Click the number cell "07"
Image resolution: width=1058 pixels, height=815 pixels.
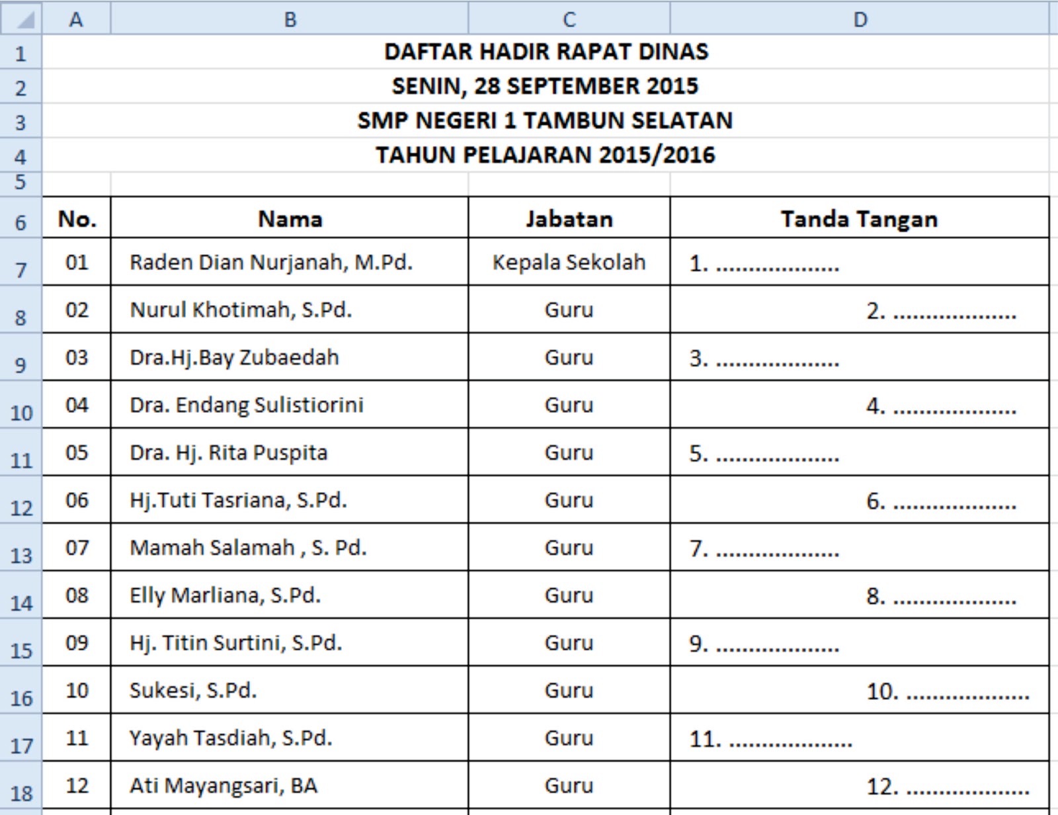coord(77,548)
